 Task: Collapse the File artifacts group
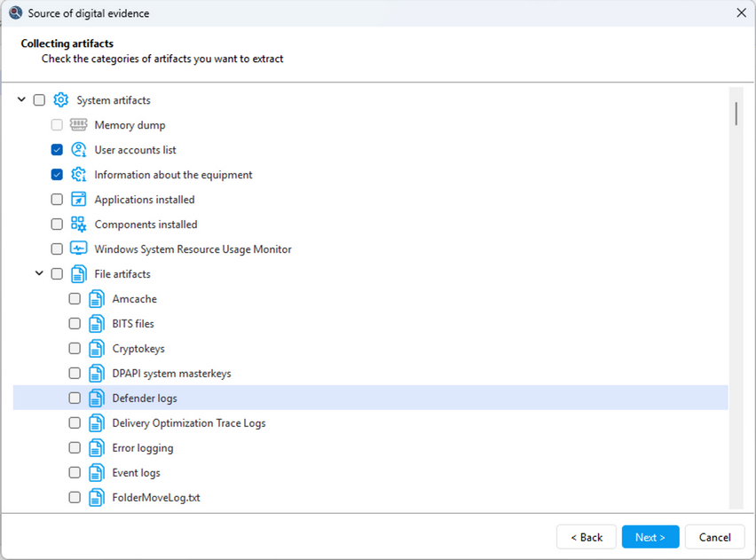coord(40,274)
